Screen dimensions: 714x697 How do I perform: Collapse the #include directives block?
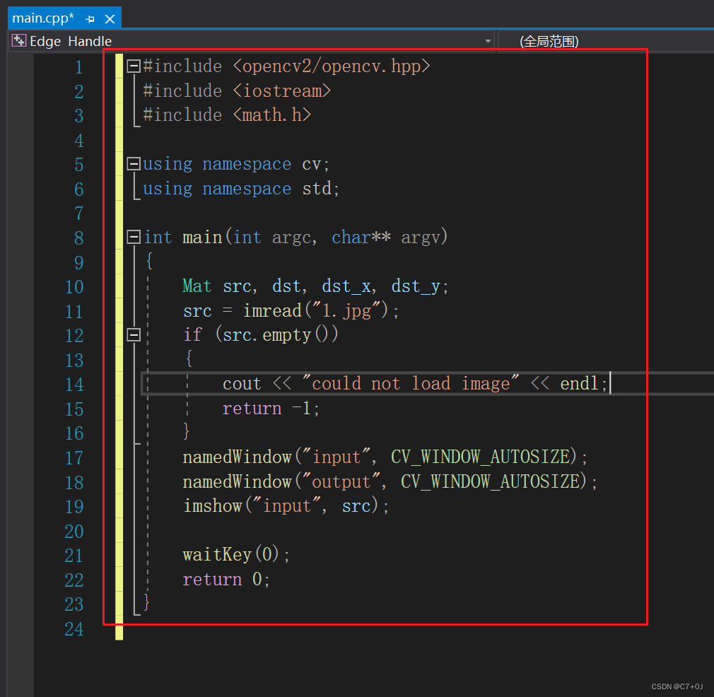coord(133,66)
